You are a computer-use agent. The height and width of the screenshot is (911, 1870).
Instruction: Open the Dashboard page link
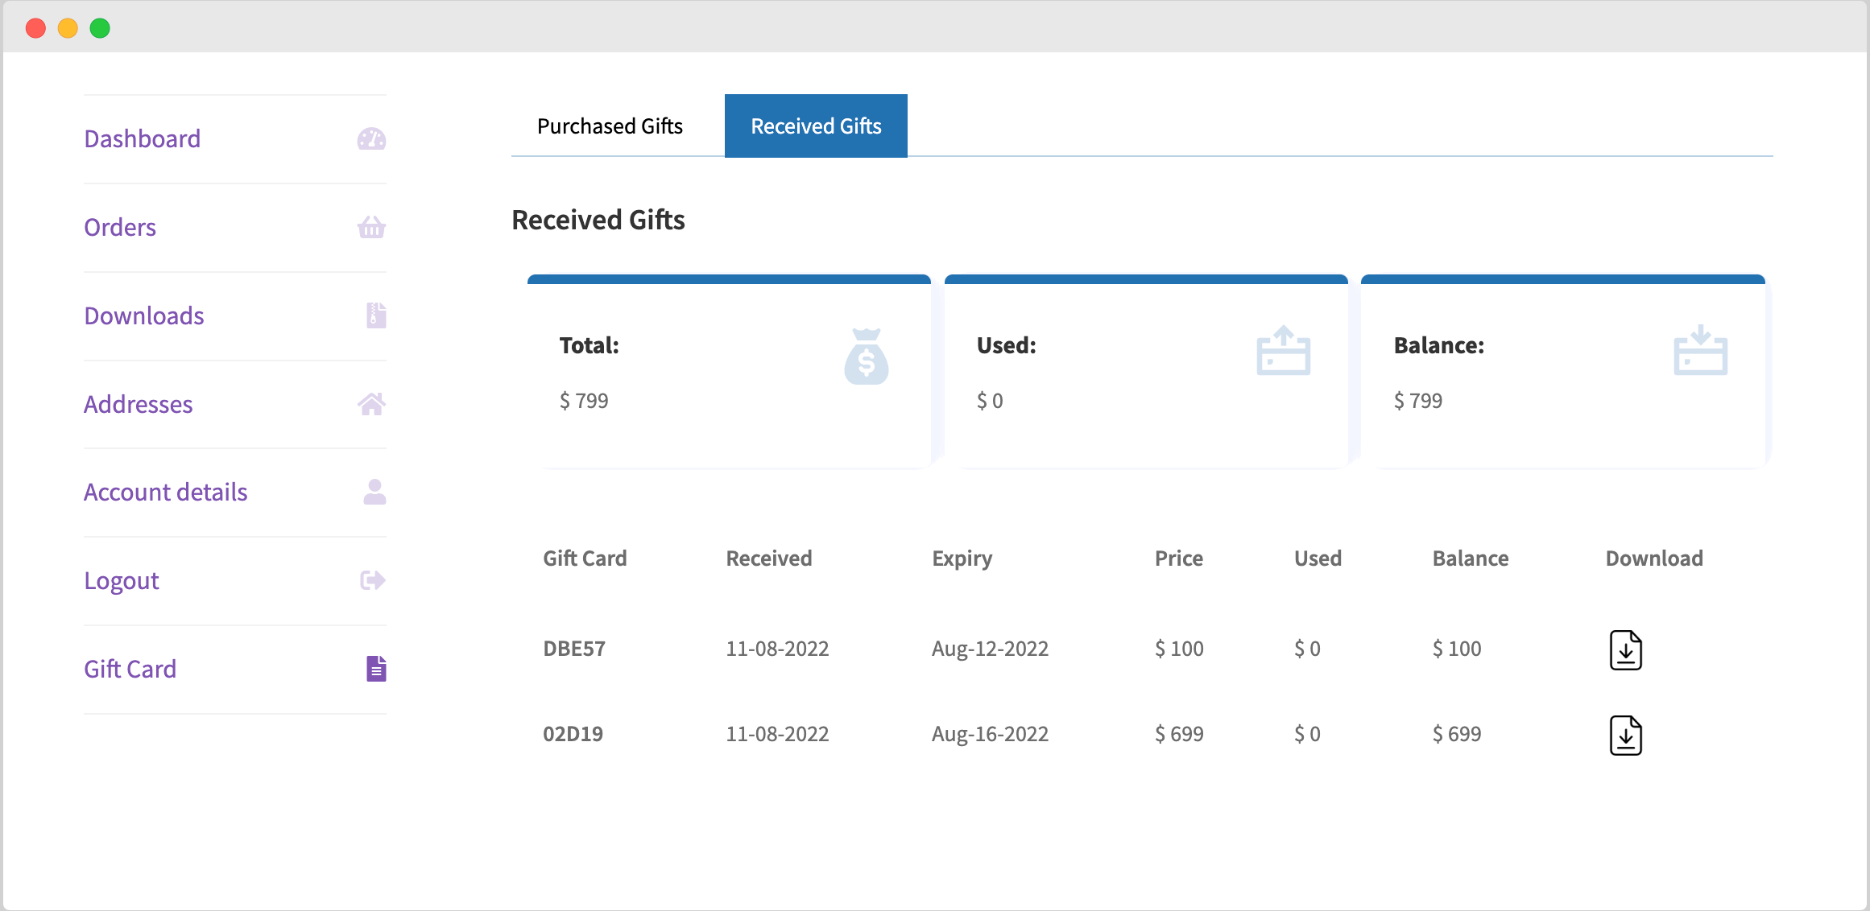pos(142,138)
